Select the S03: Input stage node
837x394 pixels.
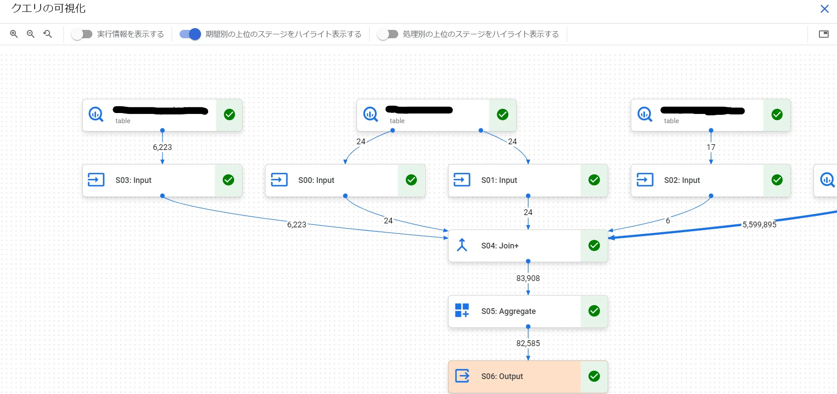(162, 180)
